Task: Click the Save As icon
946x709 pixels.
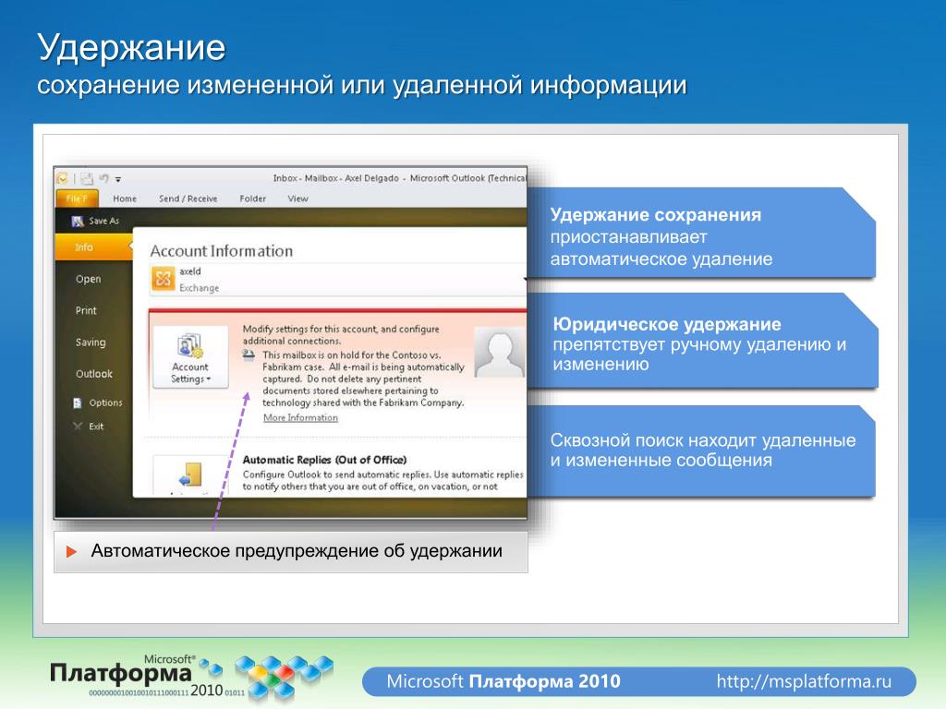Action: [x=78, y=222]
